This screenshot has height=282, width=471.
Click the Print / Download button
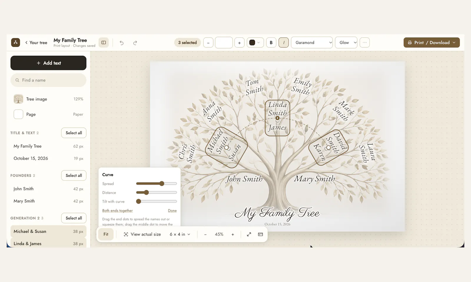(x=432, y=42)
